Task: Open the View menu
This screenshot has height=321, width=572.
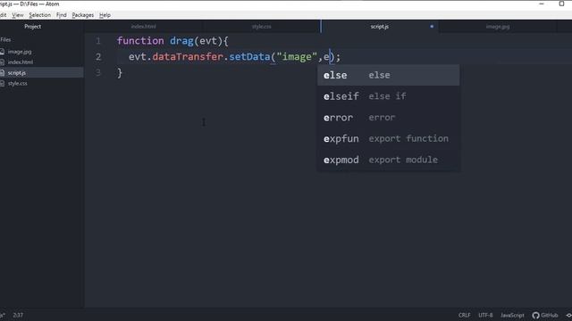Action: [17, 15]
